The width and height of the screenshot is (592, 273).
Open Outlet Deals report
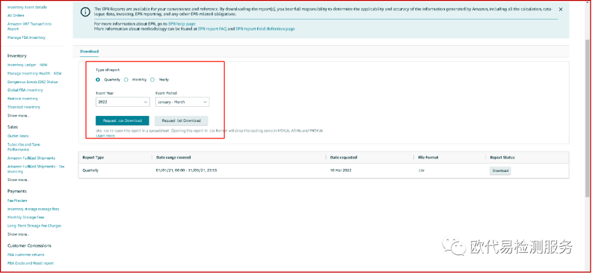[x=18, y=136]
